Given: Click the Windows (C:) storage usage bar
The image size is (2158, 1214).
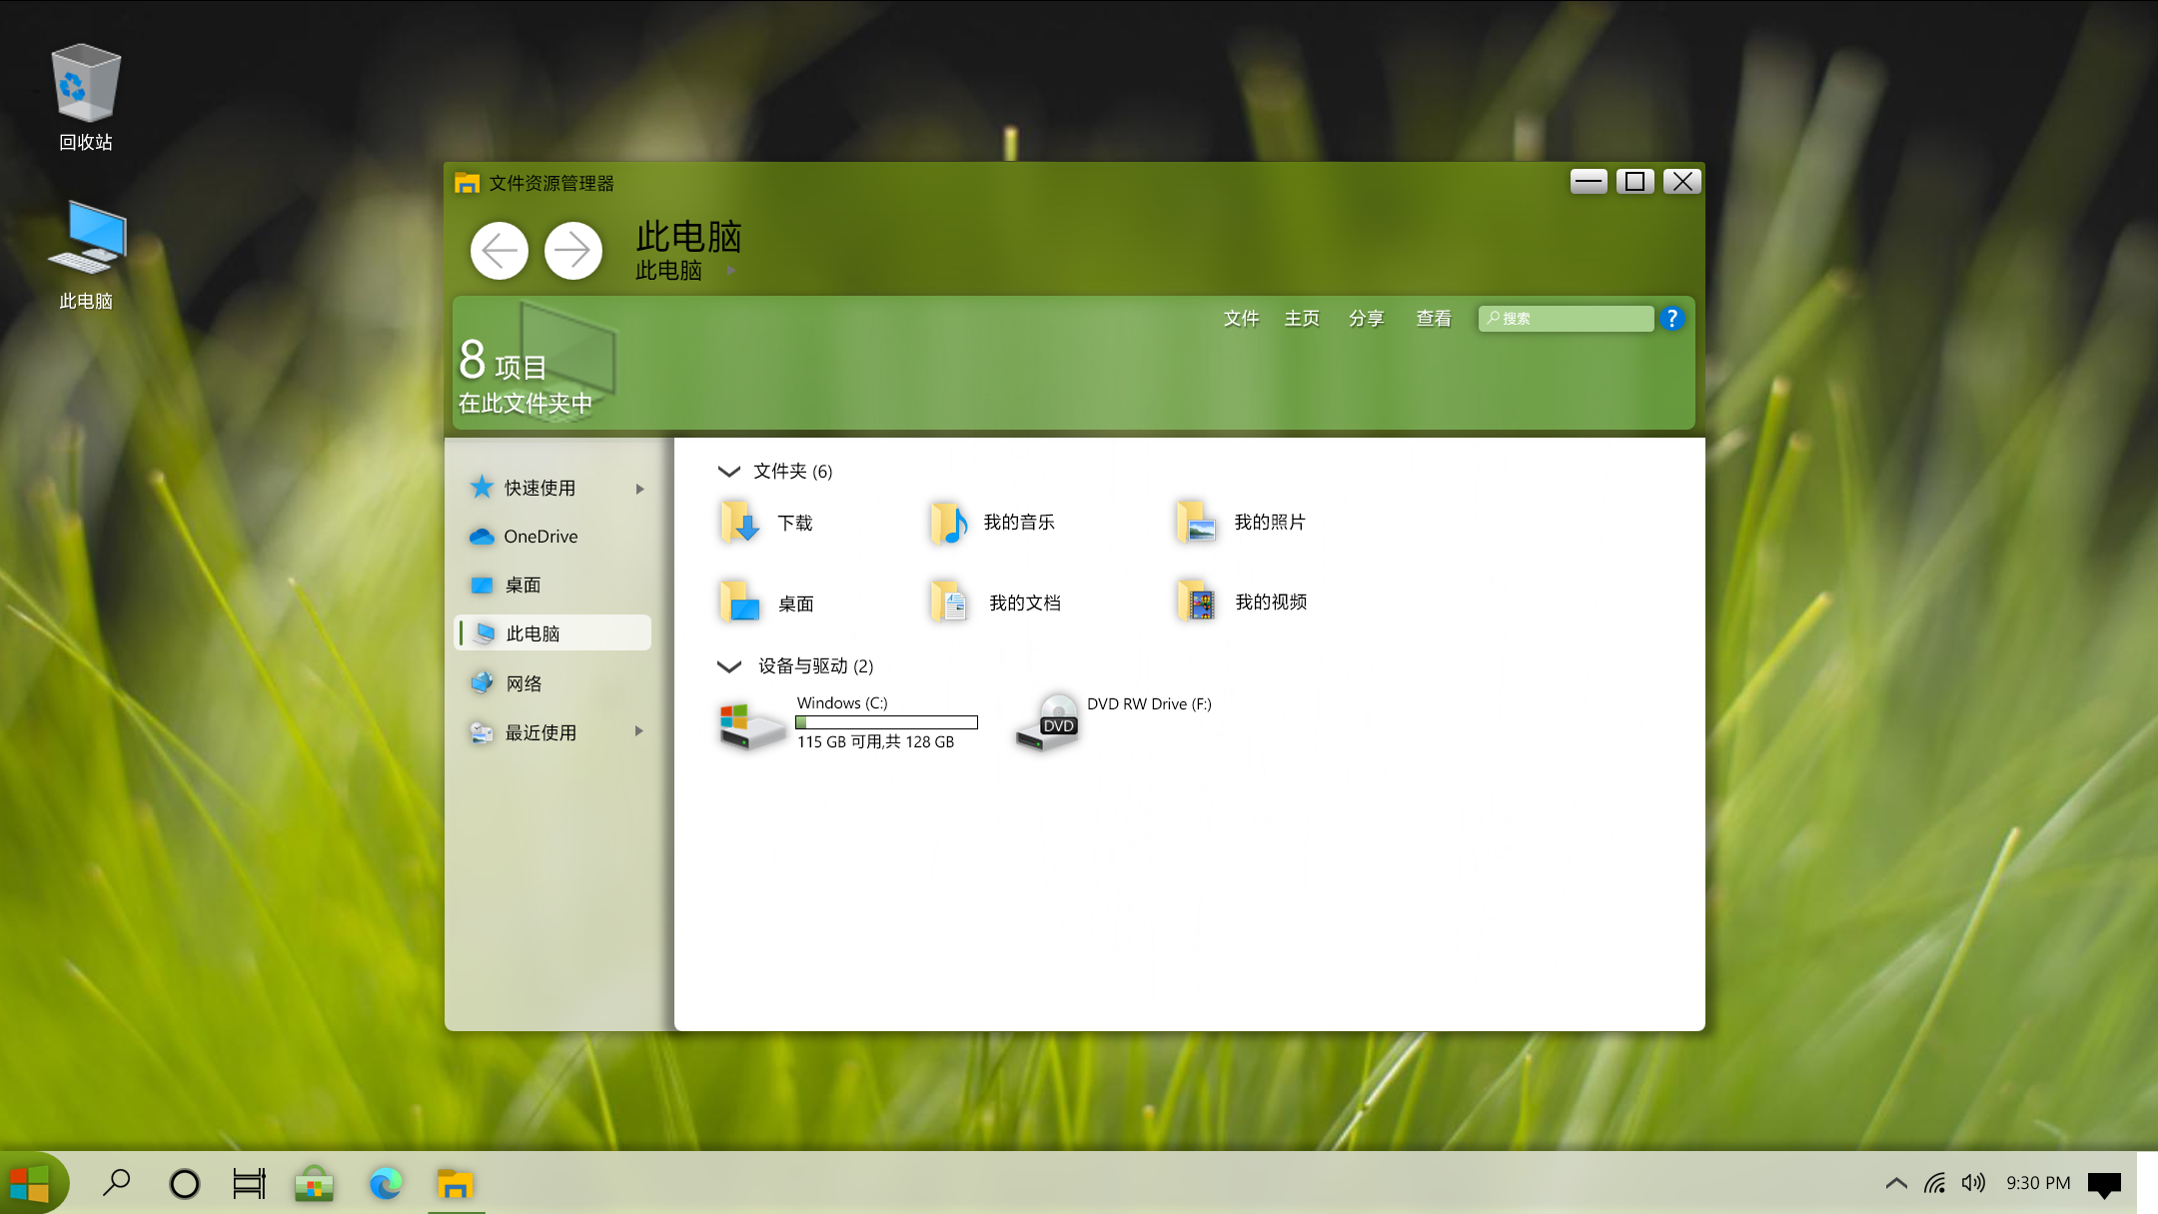Looking at the screenshot, I should point(886,722).
